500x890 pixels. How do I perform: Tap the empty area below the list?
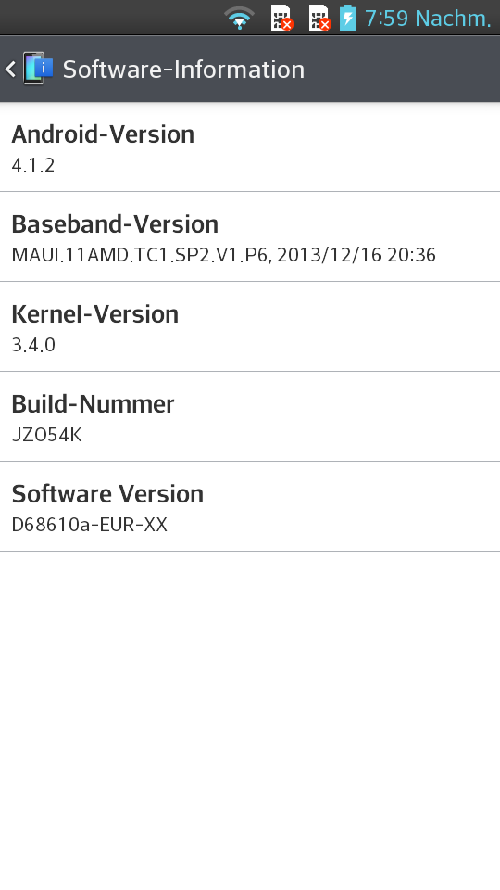click(250, 719)
